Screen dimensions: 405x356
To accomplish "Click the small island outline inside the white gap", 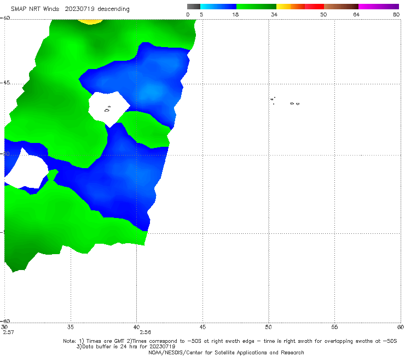I will (107, 110).
